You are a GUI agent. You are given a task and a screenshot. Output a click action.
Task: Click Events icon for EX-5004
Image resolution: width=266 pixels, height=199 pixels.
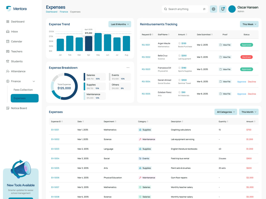pyautogui.click(x=140, y=159)
